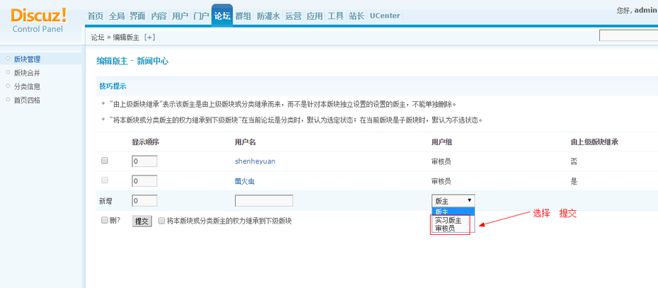
Task: Click the 用户名 column header
Action: [246, 142]
